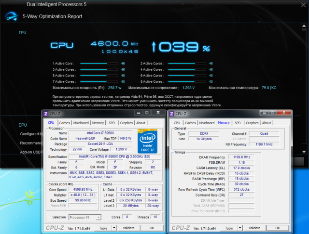The image size is (309, 234).
Task: Click the Command Rate 2T field
Action: tap(241, 195)
